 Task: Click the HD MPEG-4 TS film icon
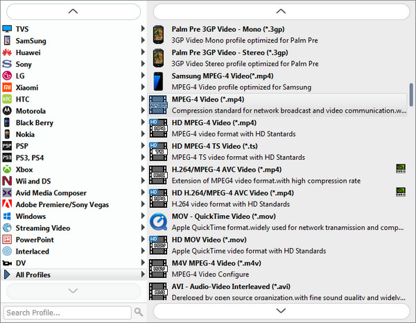158,151
